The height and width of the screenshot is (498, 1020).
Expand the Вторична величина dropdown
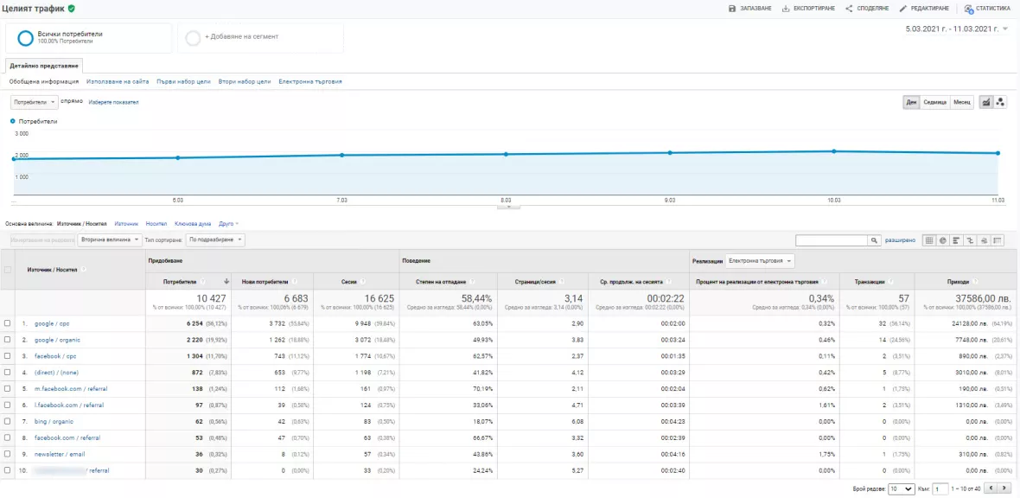[x=109, y=240]
